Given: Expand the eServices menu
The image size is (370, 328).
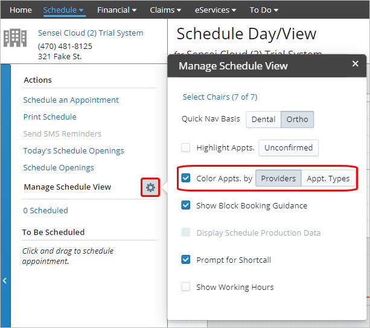Looking at the screenshot, I should click(x=214, y=10).
